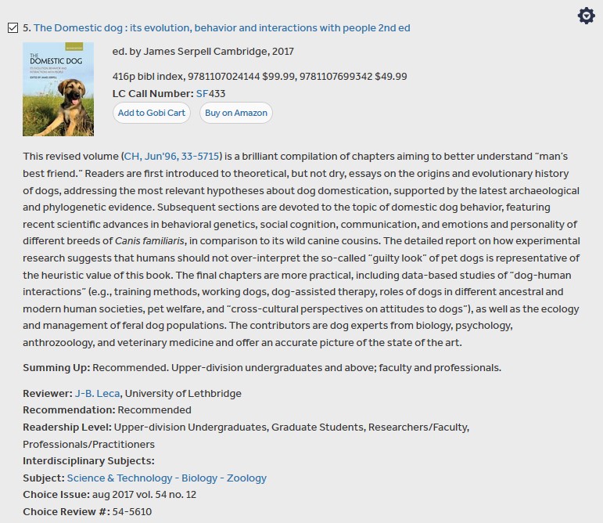Select the Science & Technology subject link

click(120, 478)
